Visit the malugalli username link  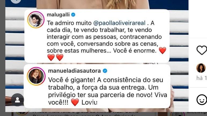click(x=58, y=15)
